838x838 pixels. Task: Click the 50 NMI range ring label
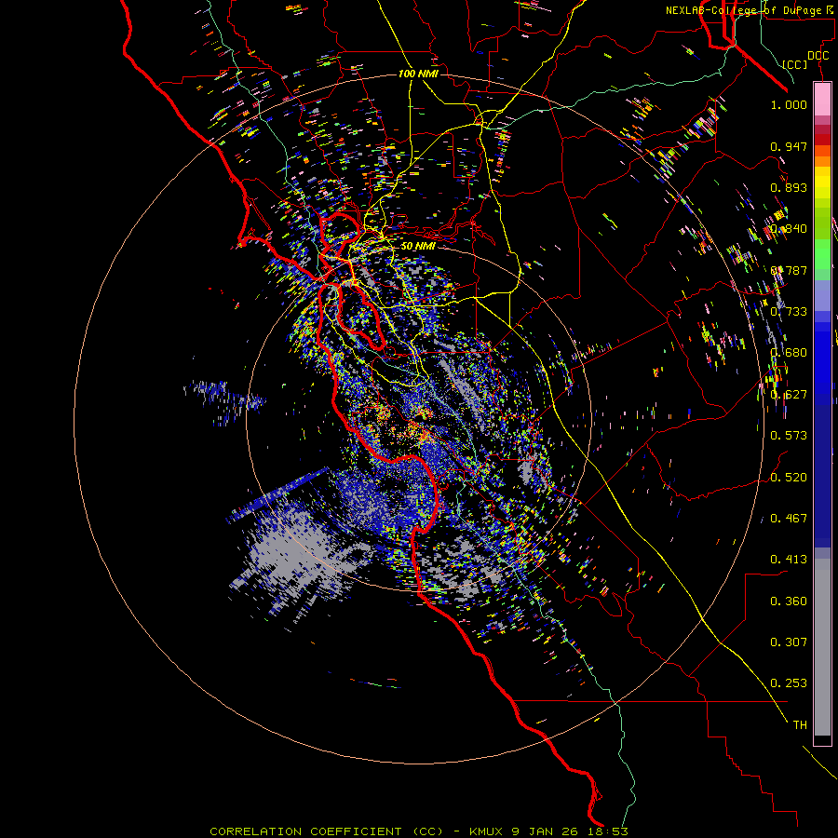(418, 246)
